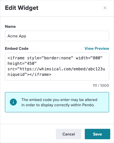Click the Name field label
The height and width of the screenshot is (143, 114).
pos(10,26)
